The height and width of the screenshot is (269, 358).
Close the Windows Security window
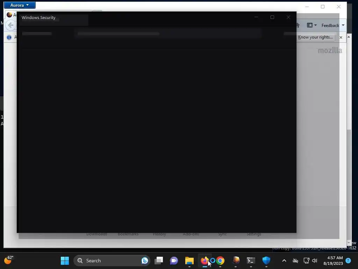click(288, 17)
